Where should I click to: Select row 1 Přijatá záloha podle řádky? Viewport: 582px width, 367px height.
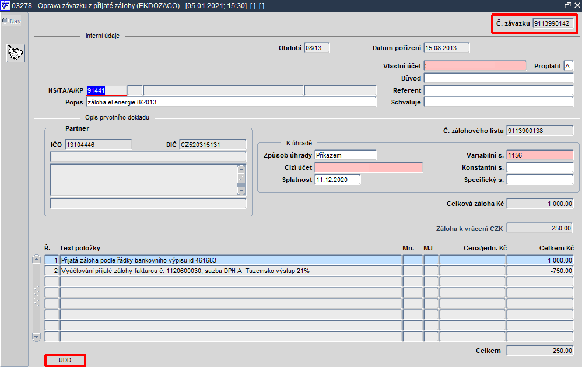click(230, 260)
